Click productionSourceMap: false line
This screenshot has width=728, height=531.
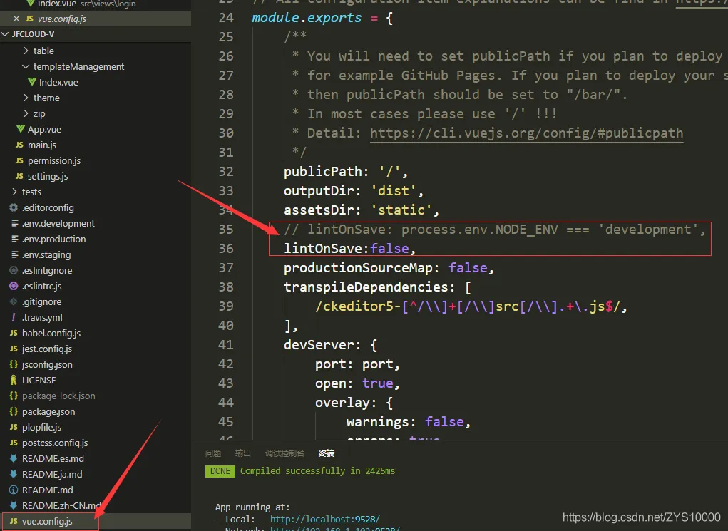pyautogui.click(x=389, y=268)
